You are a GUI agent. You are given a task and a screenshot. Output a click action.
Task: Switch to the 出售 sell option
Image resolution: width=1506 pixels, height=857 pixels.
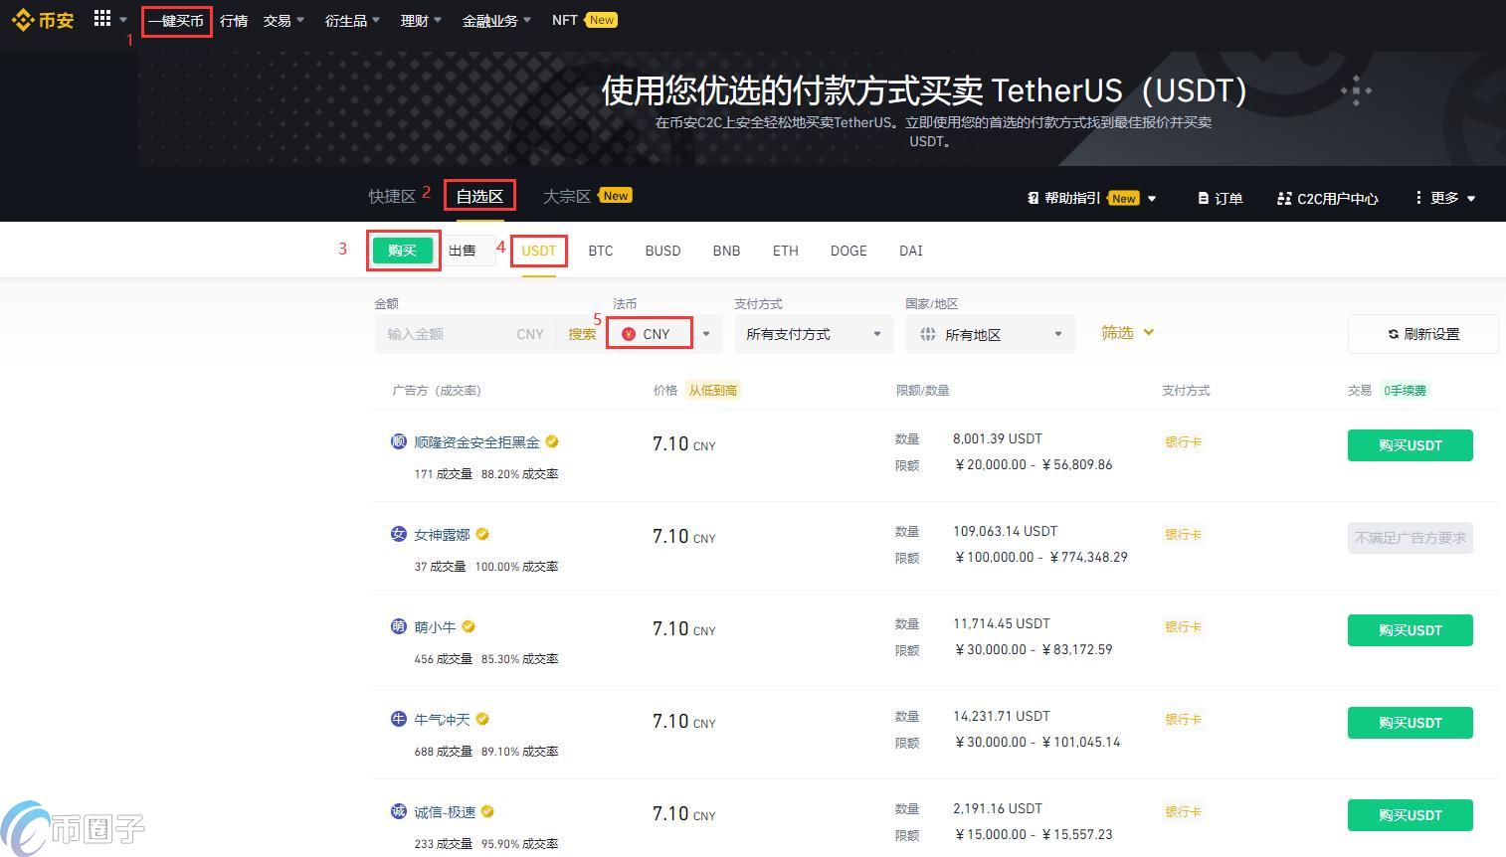pos(464,250)
